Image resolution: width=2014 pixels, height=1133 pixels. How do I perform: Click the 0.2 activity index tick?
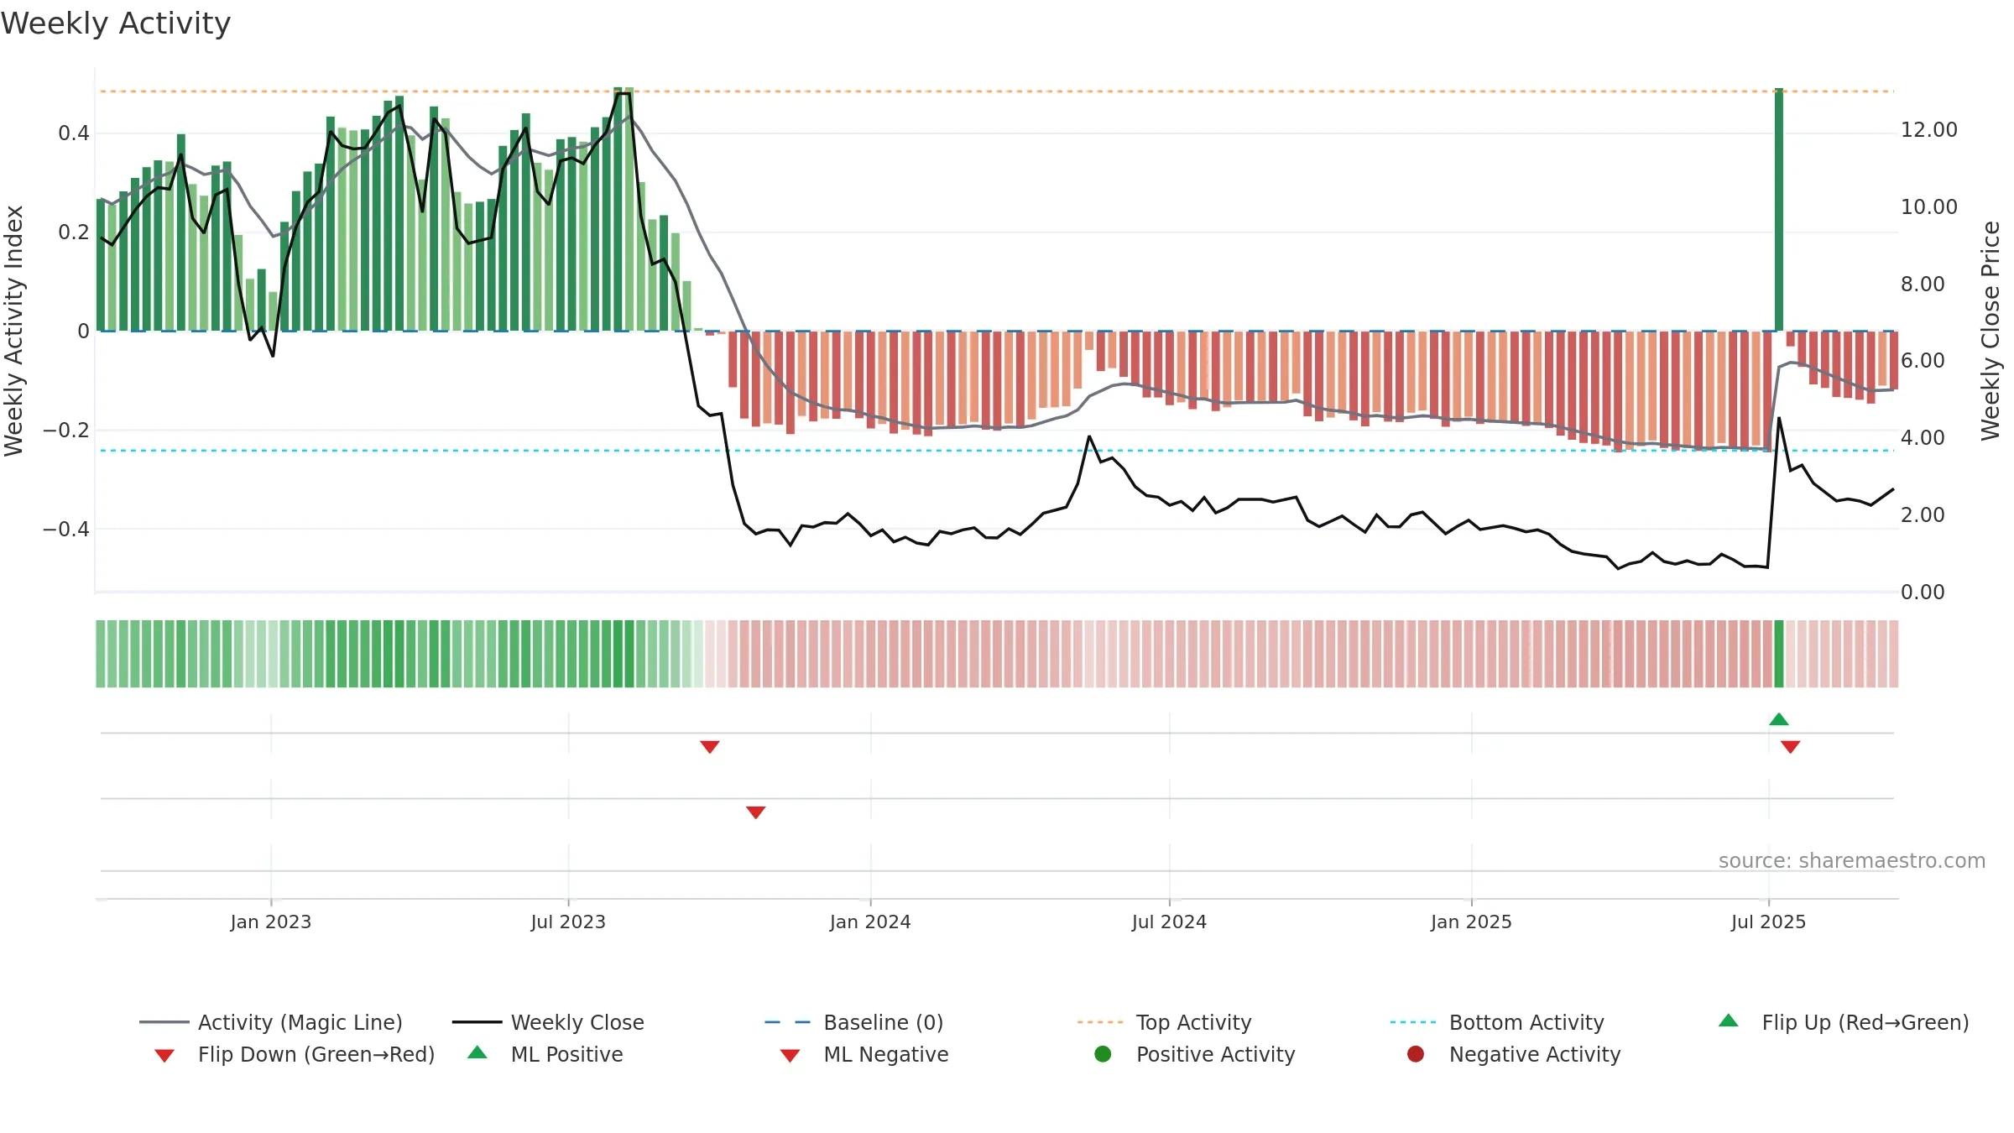pos(74,232)
